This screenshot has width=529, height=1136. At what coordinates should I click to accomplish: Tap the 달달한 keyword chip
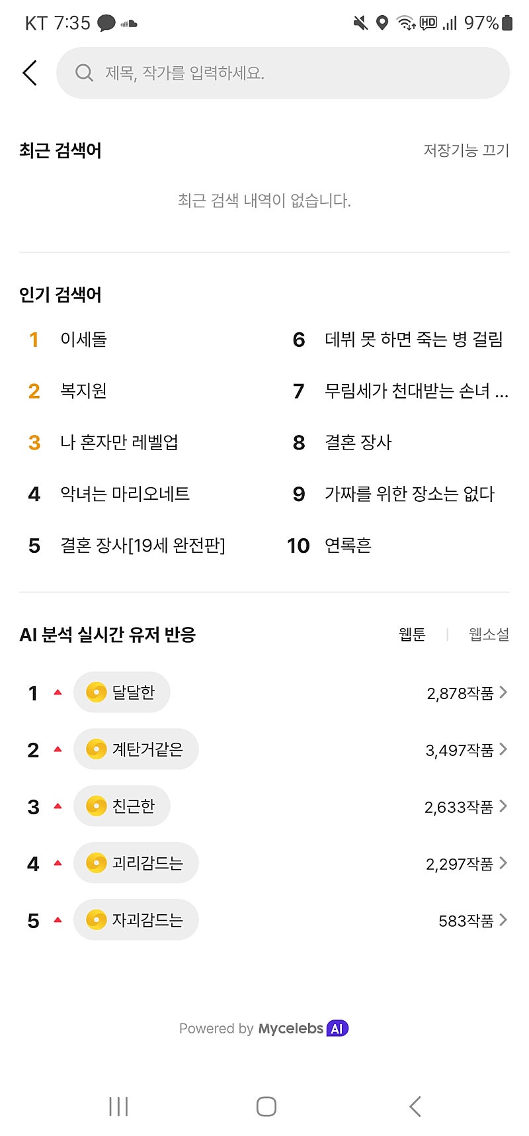point(122,692)
